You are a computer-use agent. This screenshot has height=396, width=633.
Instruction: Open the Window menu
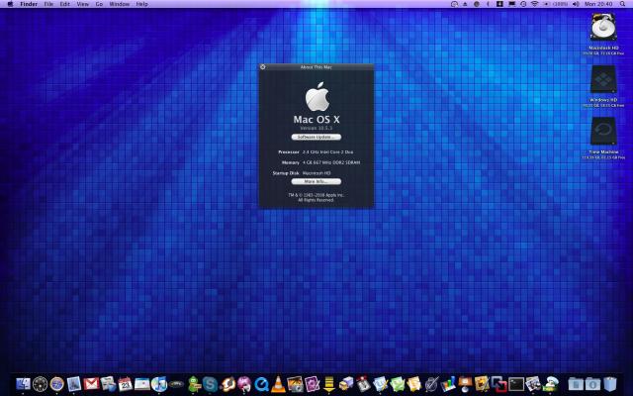click(120, 4)
